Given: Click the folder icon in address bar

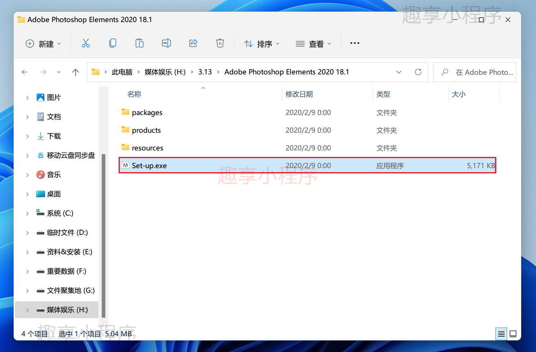Looking at the screenshot, I should [x=95, y=72].
